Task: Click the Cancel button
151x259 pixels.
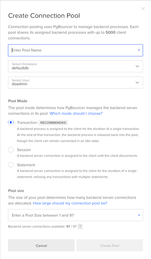Action: [41, 246]
